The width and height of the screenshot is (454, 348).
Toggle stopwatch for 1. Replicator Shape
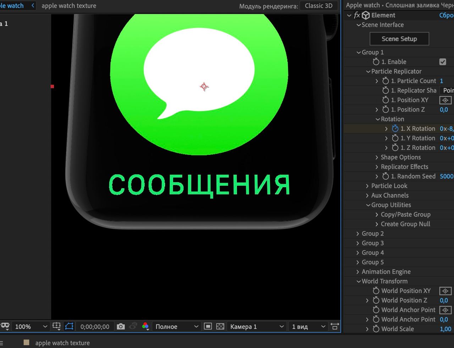[386, 90]
